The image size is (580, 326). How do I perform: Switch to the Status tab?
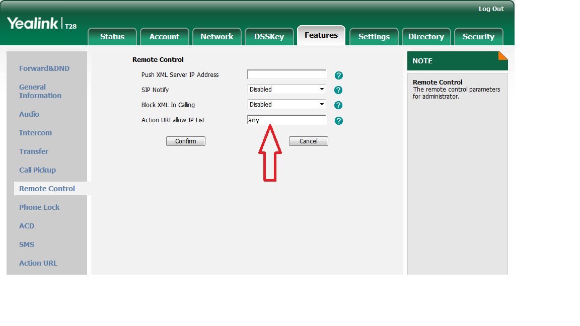pyautogui.click(x=112, y=37)
